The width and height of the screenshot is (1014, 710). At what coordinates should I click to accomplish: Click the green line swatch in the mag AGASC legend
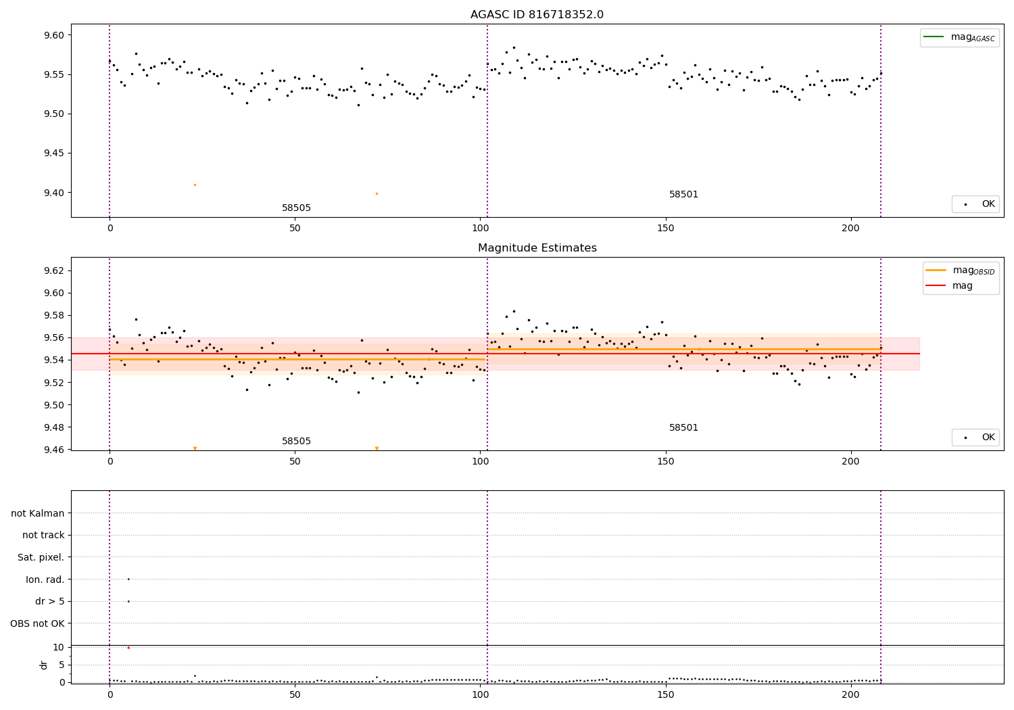pos(934,37)
